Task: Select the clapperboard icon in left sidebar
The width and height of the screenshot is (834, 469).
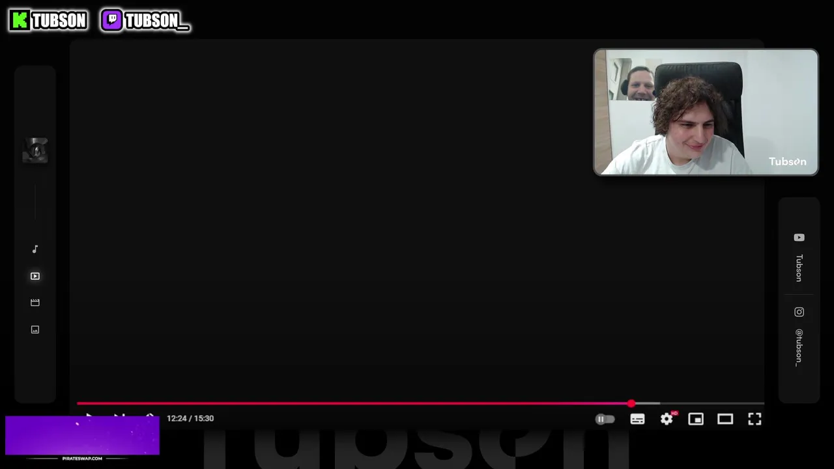Action: (x=35, y=302)
